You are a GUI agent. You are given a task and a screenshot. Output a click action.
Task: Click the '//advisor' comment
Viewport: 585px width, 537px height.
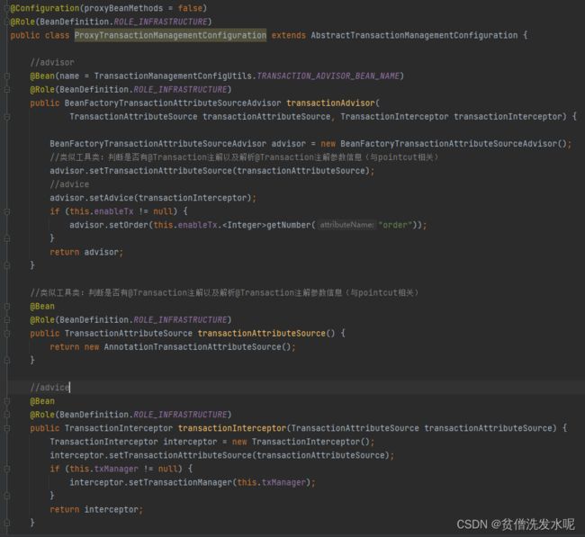click(52, 62)
